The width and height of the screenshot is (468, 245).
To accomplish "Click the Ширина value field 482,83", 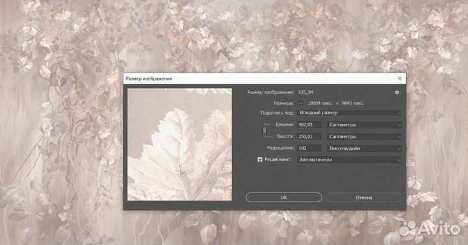I will pyautogui.click(x=309, y=124).
